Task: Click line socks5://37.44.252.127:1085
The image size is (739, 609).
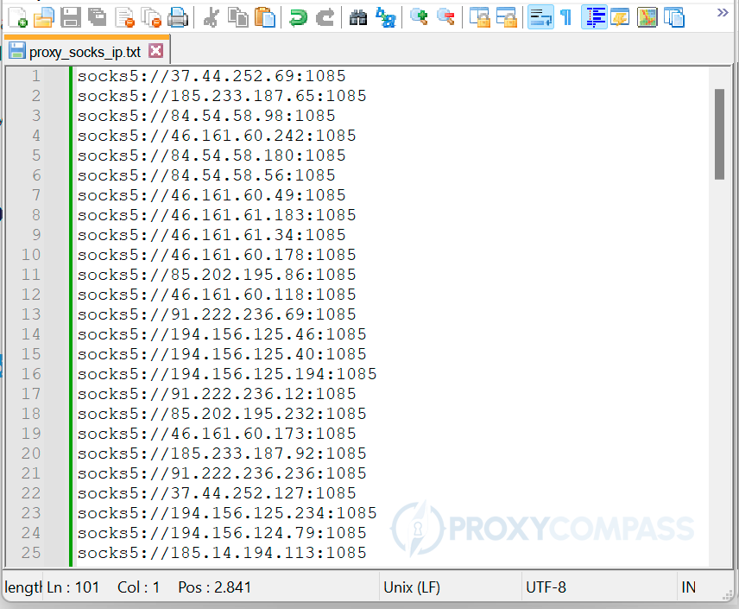Action: point(217,493)
